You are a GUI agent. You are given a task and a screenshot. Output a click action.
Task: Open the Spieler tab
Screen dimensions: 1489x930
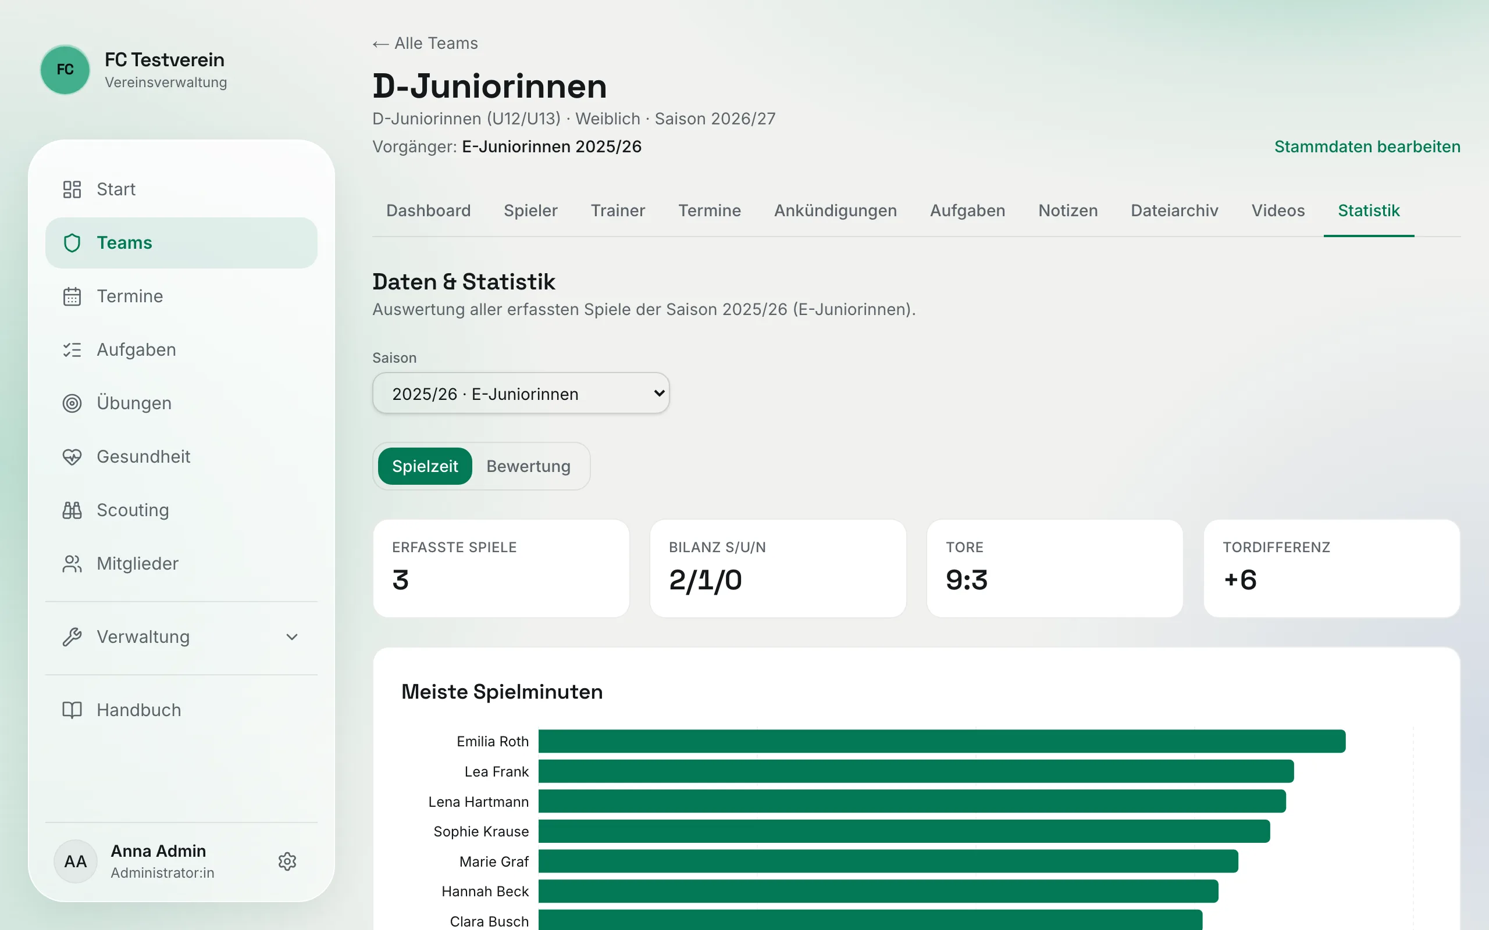[x=530, y=211]
